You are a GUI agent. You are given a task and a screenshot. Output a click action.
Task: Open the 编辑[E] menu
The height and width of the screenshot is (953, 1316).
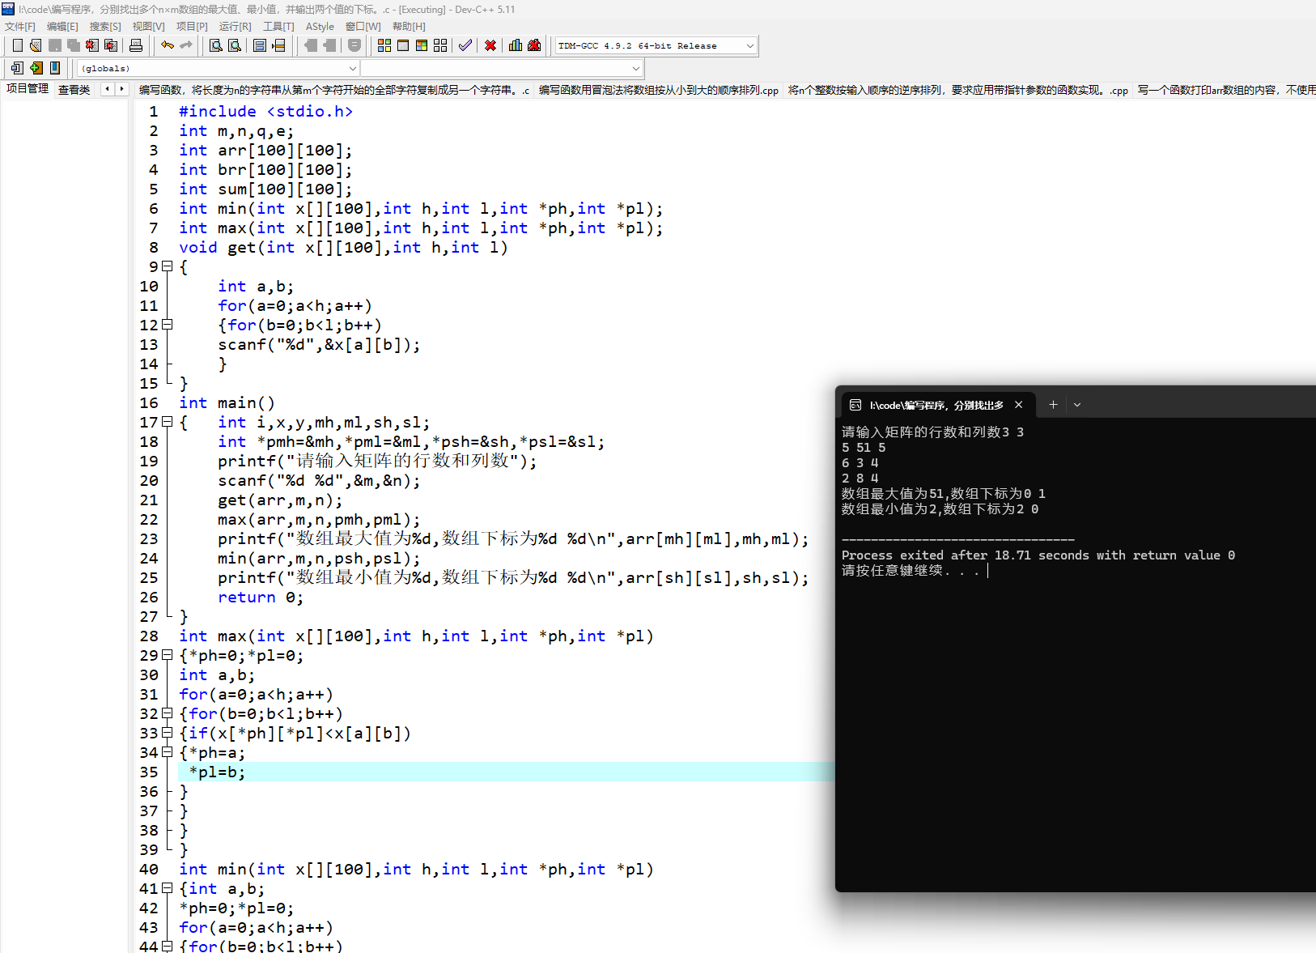tap(62, 27)
